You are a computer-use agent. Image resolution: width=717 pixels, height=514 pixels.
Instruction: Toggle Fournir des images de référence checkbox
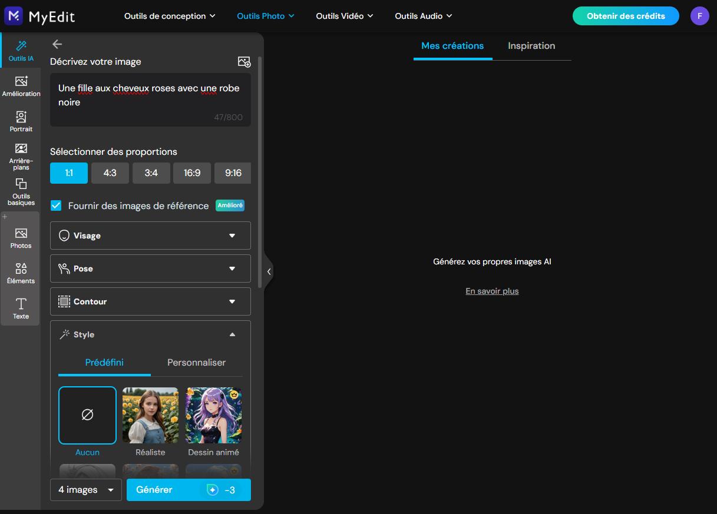[x=56, y=205]
